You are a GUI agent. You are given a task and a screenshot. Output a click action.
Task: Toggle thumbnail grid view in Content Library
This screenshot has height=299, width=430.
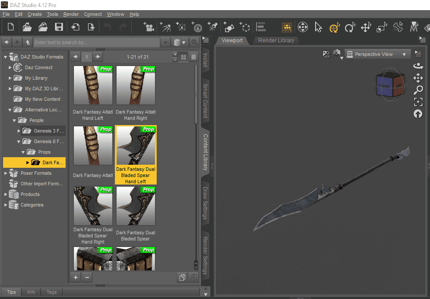point(183,57)
